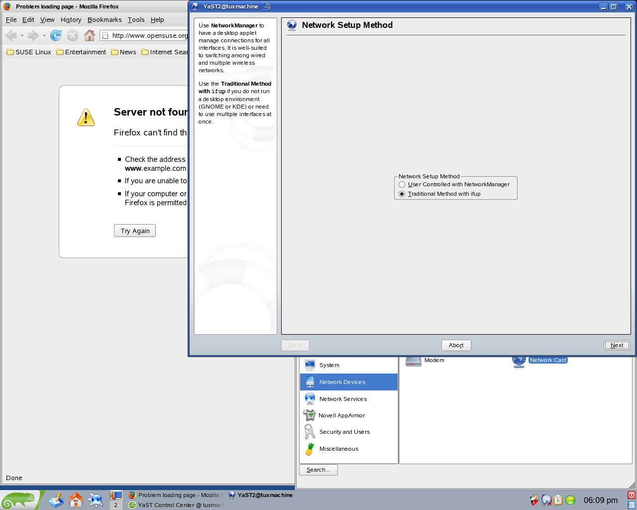Screen dimensions: 637x510
Task: Select User Controlled with NetworkManager option
Action: point(454,184)
